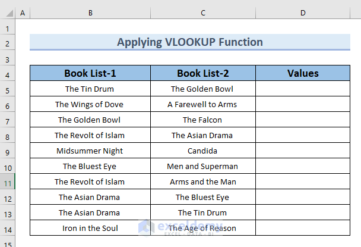Select row 2 header

(x=8, y=43)
